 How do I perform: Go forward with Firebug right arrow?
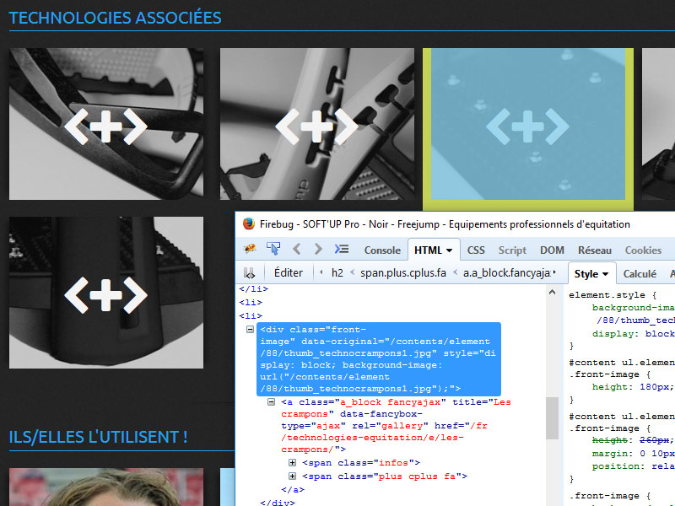pyautogui.click(x=318, y=249)
